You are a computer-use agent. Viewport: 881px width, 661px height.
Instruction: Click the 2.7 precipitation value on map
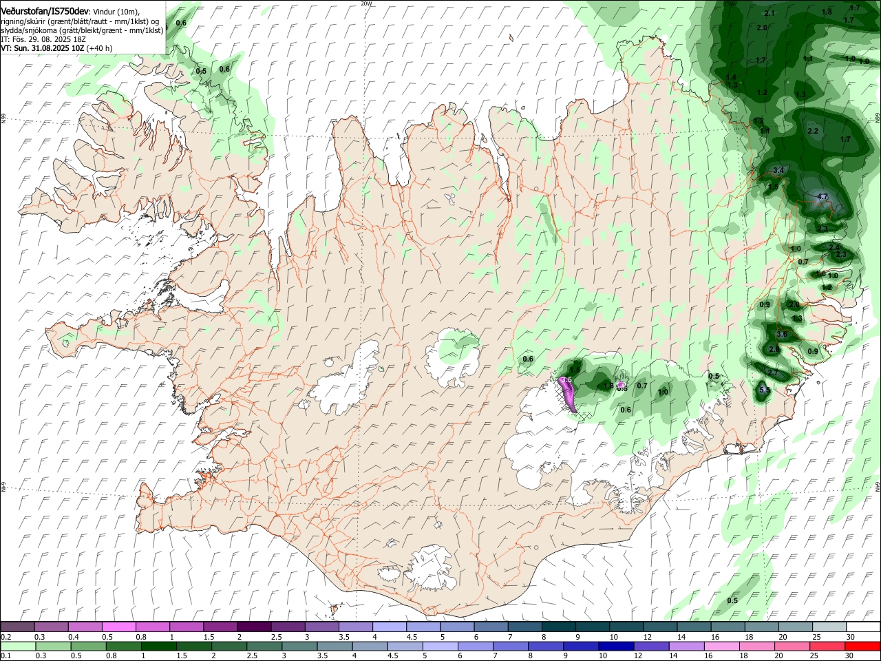coord(772,373)
